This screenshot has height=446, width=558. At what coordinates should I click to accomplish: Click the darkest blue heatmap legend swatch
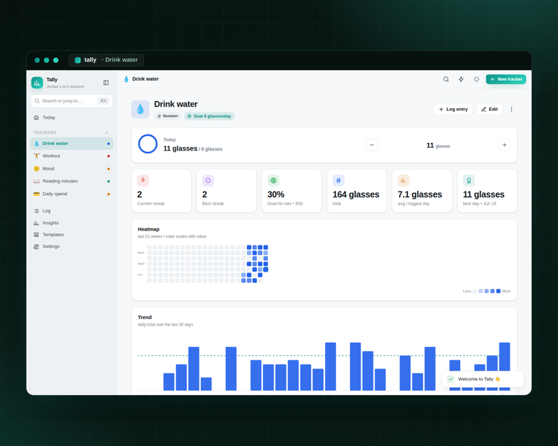tap(498, 291)
